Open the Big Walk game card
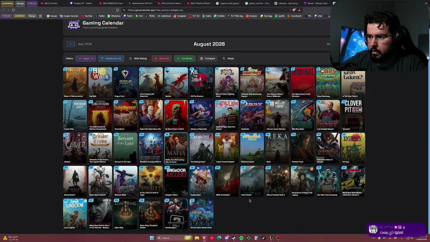The width and height of the screenshot is (430, 242). click(x=100, y=83)
